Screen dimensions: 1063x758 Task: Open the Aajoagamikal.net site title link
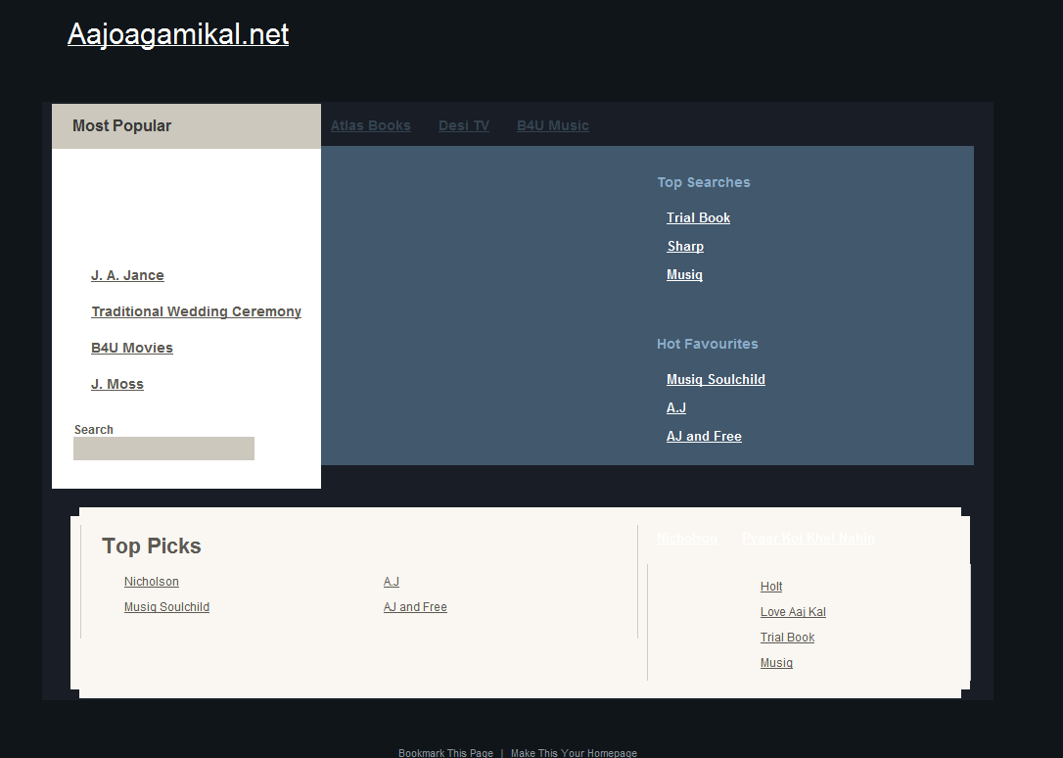(178, 34)
